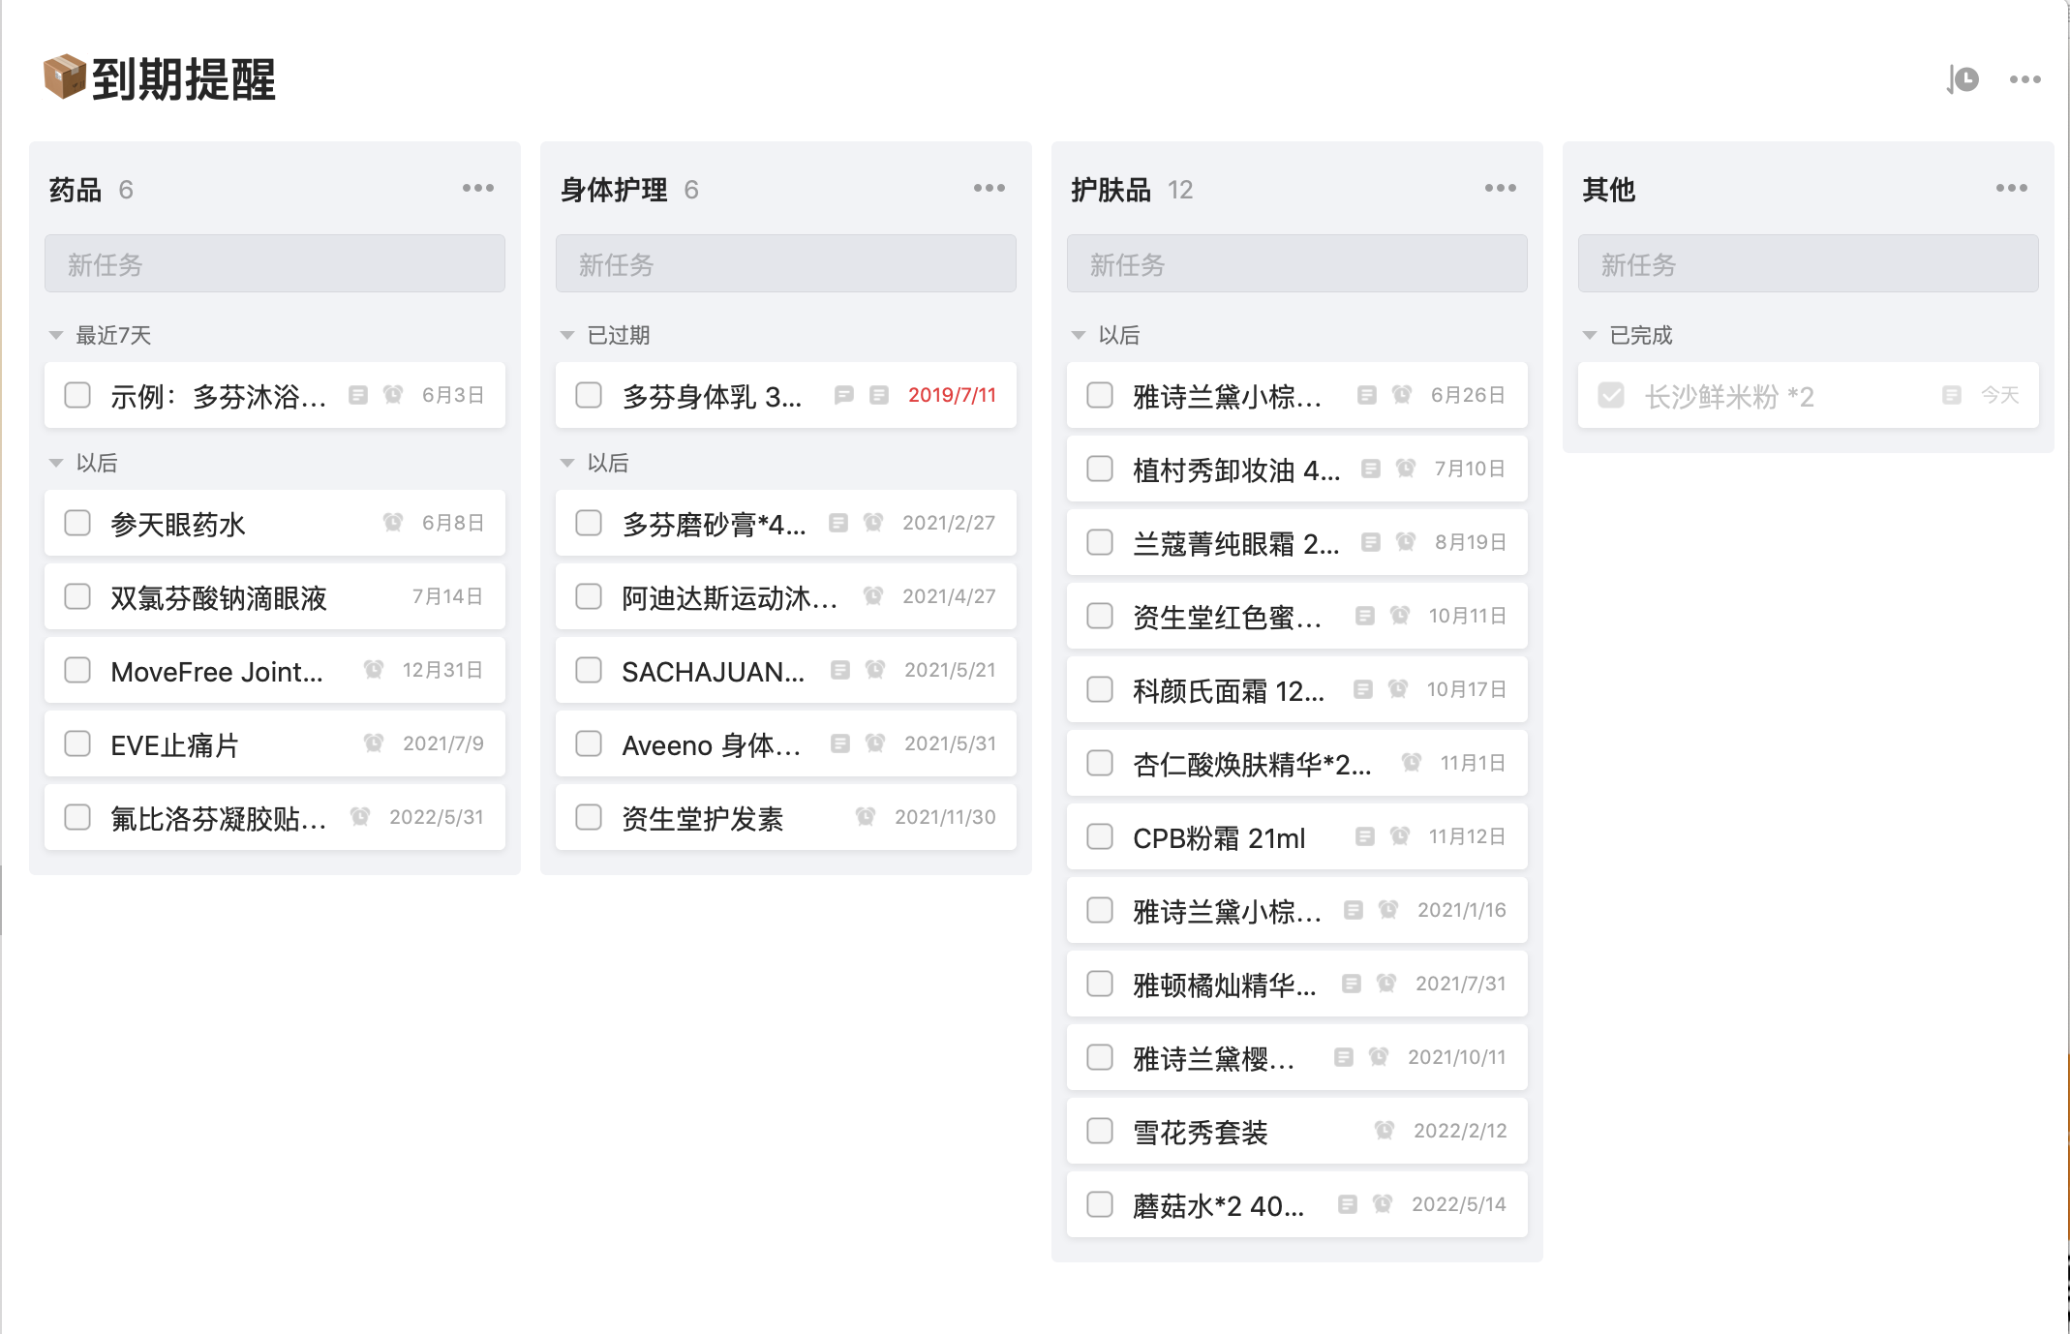Open the 资生堂红色蜜 task
2070x1334 pixels.
[1297, 616]
